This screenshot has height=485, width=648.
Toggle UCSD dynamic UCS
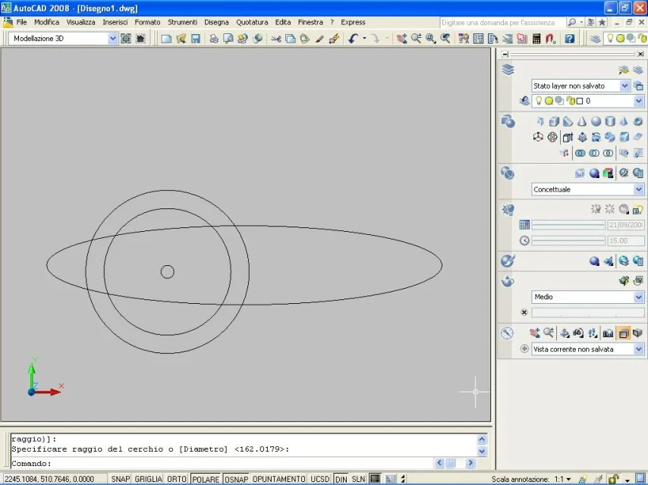pos(320,479)
